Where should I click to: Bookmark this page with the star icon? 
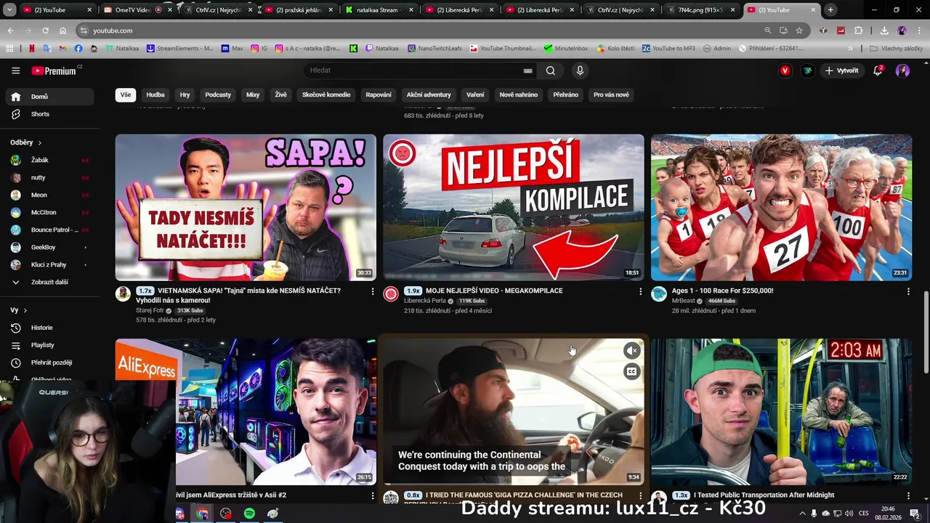(x=799, y=31)
